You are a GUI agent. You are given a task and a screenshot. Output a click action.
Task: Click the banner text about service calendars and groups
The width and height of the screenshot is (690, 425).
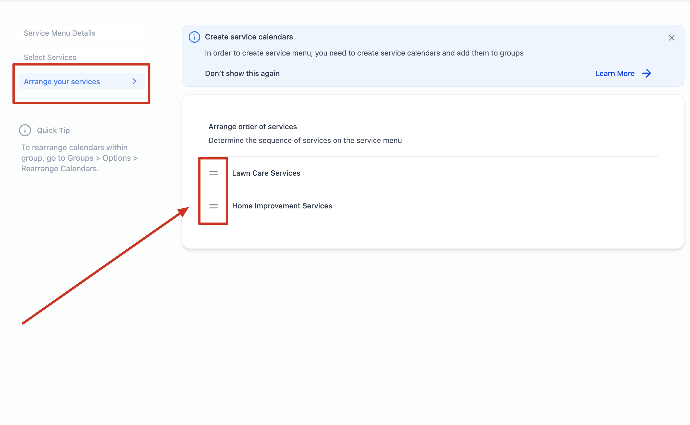pyautogui.click(x=364, y=53)
